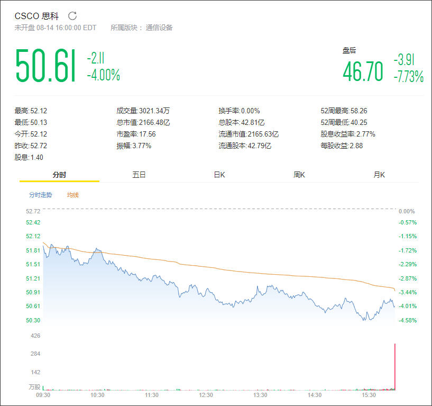The width and height of the screenshot is (432, 406).
Task: Click the 09:30 time axis label
Action: tap(43, 395)
